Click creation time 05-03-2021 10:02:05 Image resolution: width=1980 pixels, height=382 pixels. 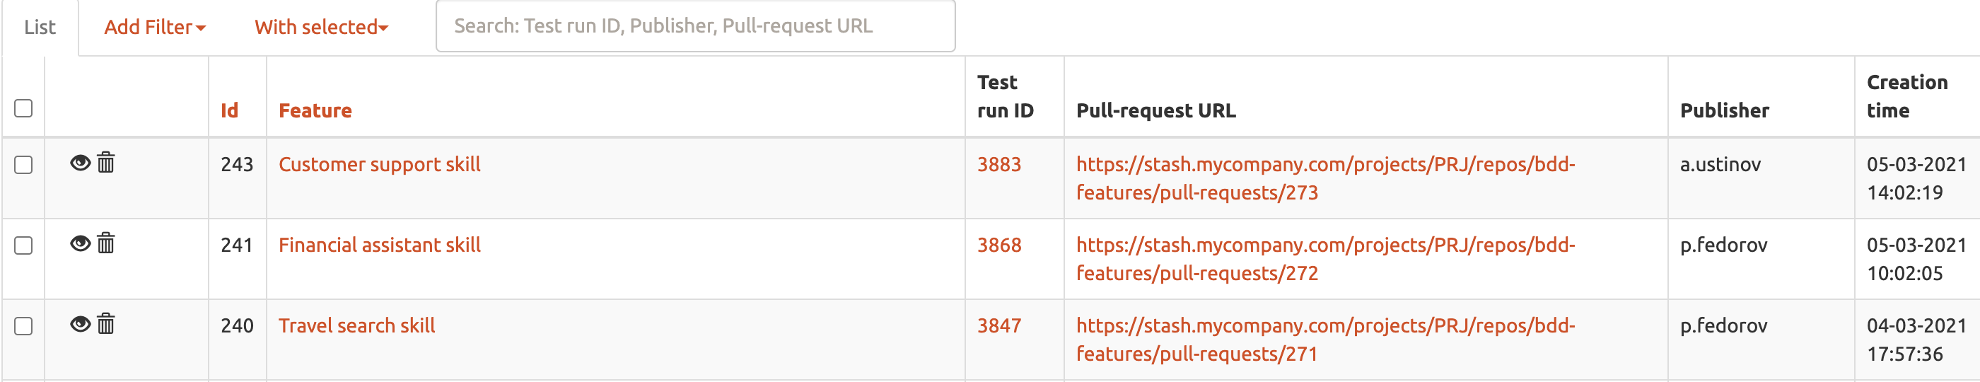(1916, 259)
